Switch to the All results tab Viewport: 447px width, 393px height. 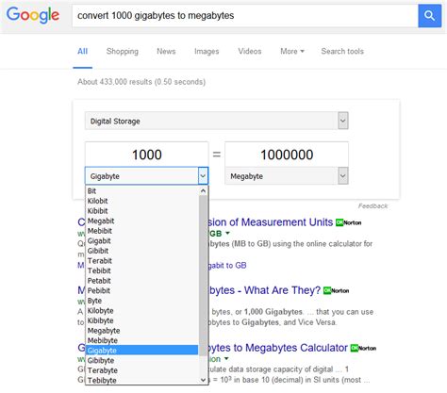82,51
